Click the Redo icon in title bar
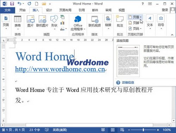 point(29,4)
